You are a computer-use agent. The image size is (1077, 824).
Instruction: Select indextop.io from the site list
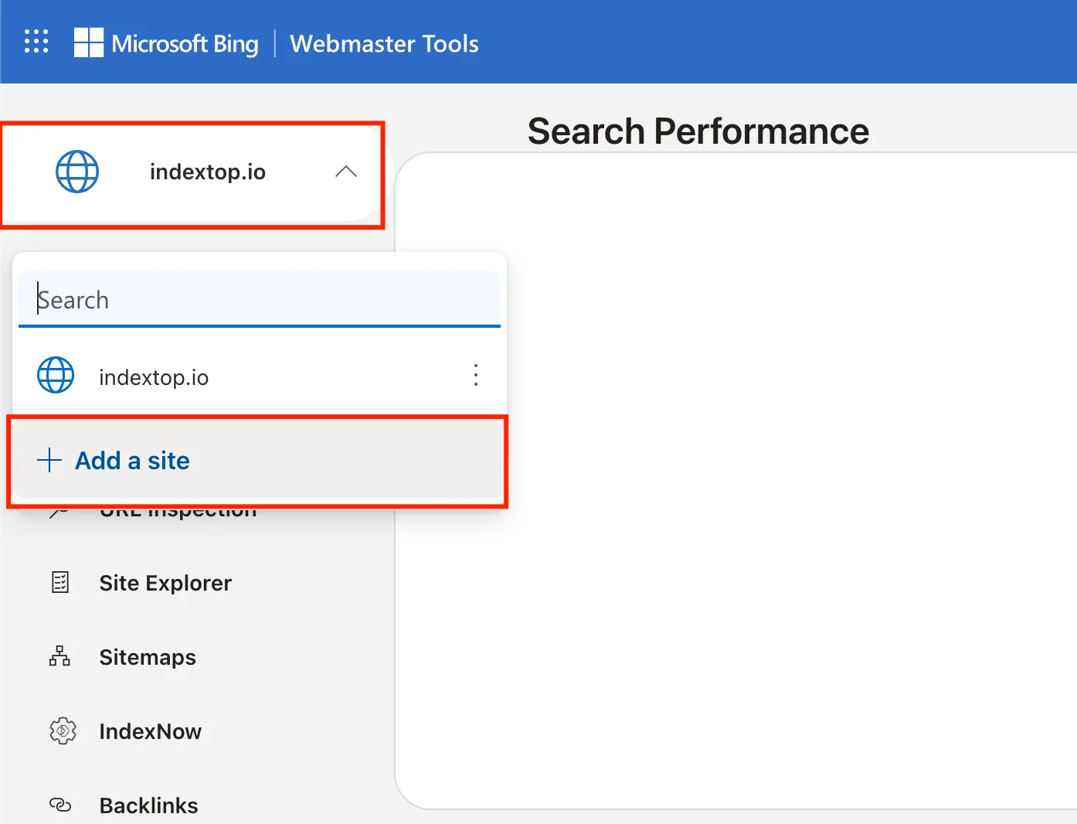tap(260, 376)
